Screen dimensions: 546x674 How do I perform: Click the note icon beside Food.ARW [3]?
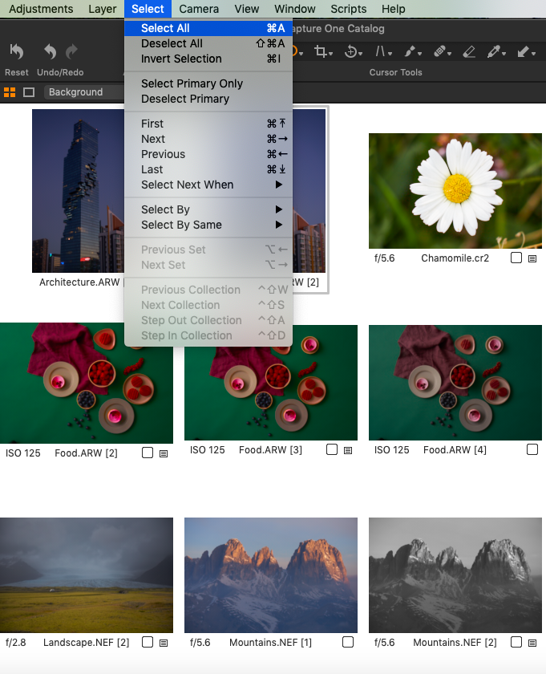click(348, 450)
